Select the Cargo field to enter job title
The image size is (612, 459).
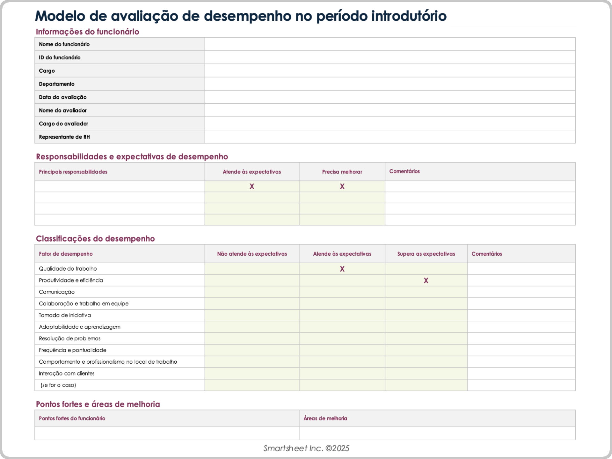pos(389,70)
